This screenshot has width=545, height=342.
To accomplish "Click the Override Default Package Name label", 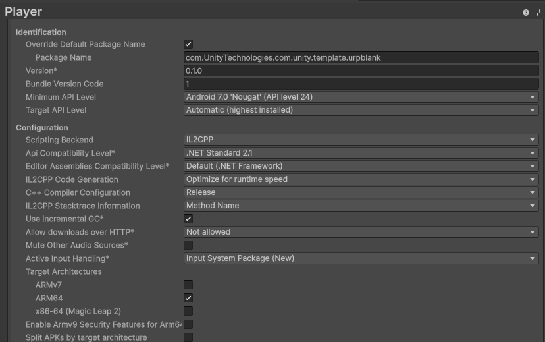I will click(85, 44).
